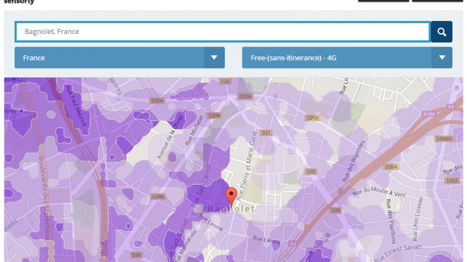Click the A186 highway shield
This screenshot has width=467, height=262.
coord(429,114)
